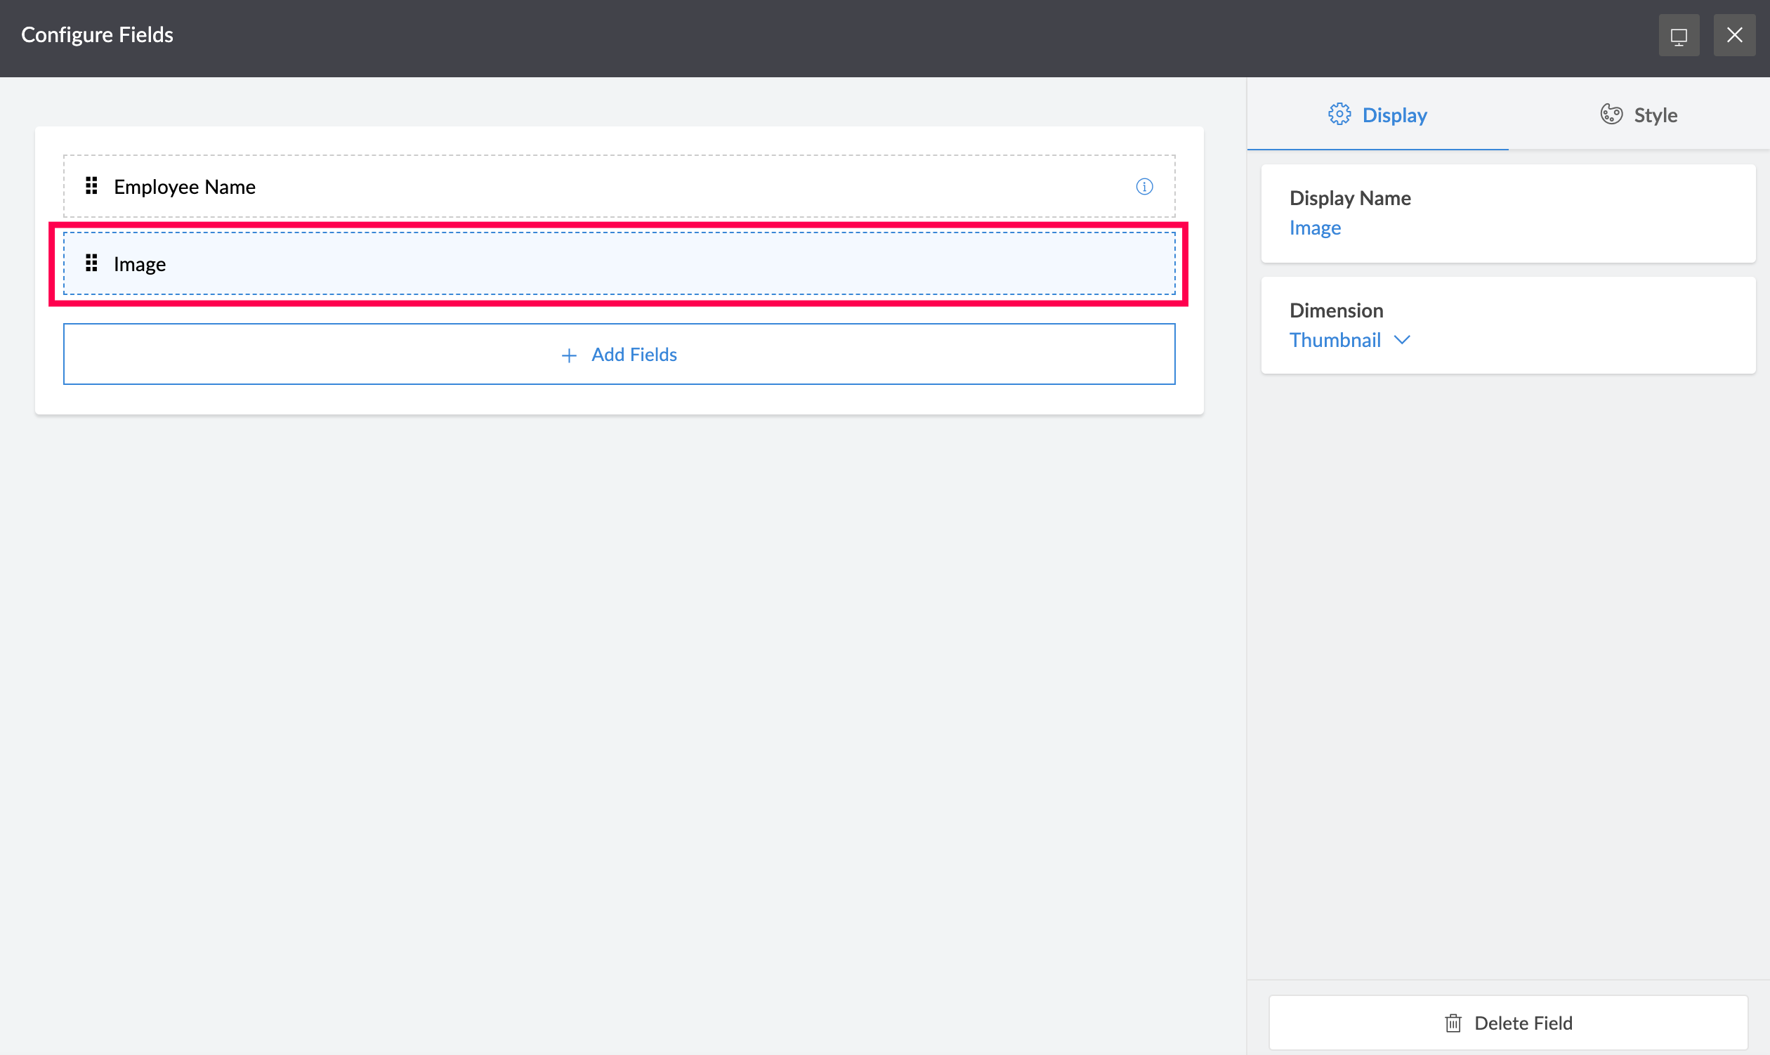Click the preview monitor icon in header
Viewport: 1770px width, 1055px height.
coord(1678,36)
